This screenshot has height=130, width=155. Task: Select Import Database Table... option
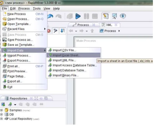[73, 70]
